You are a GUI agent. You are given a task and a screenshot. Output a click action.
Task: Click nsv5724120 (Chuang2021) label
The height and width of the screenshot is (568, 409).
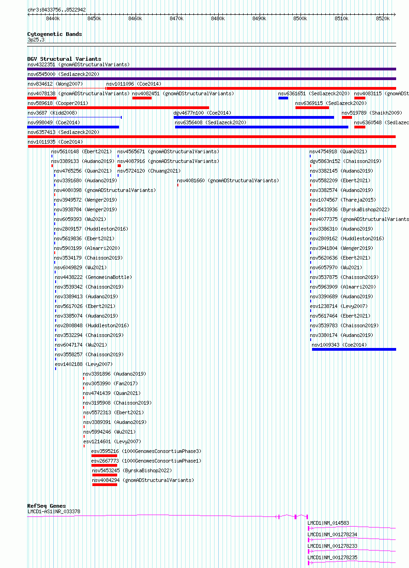click(x=149, y=171)
